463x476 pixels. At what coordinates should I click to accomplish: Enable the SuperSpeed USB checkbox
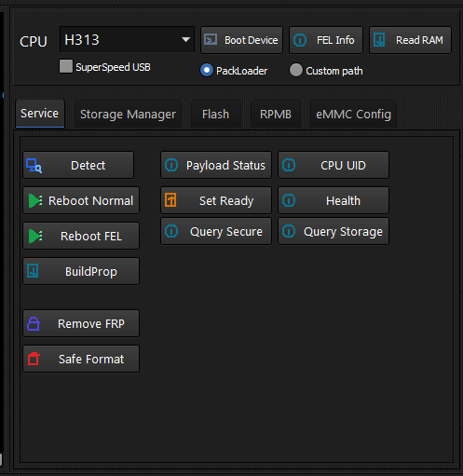(66, 66)
